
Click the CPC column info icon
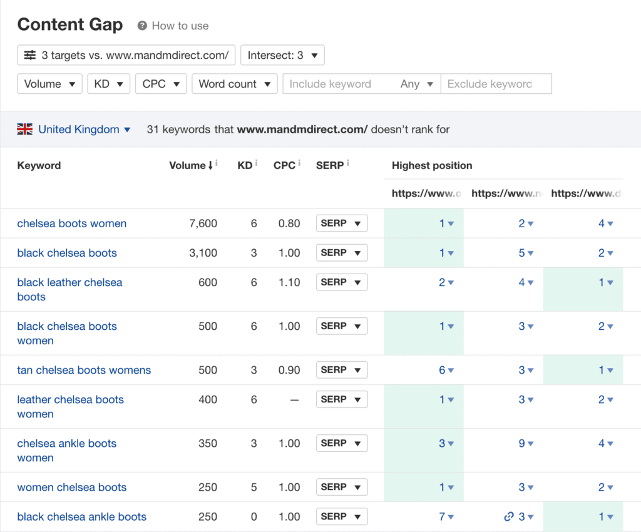[299, 163]
